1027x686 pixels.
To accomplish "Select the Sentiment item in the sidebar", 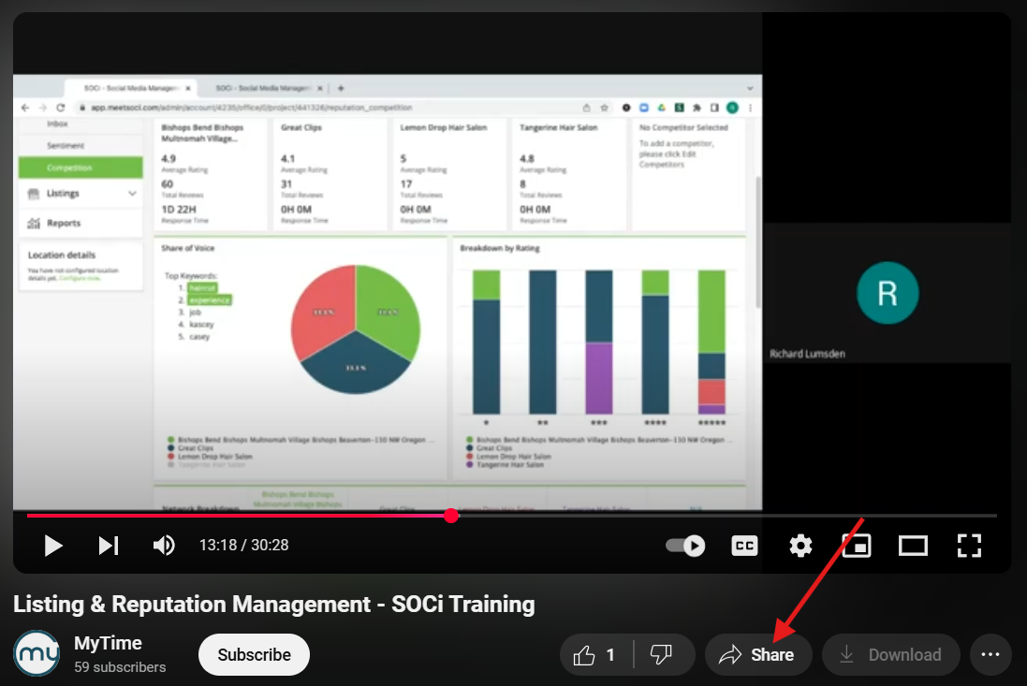I will [x=66, y=145].
